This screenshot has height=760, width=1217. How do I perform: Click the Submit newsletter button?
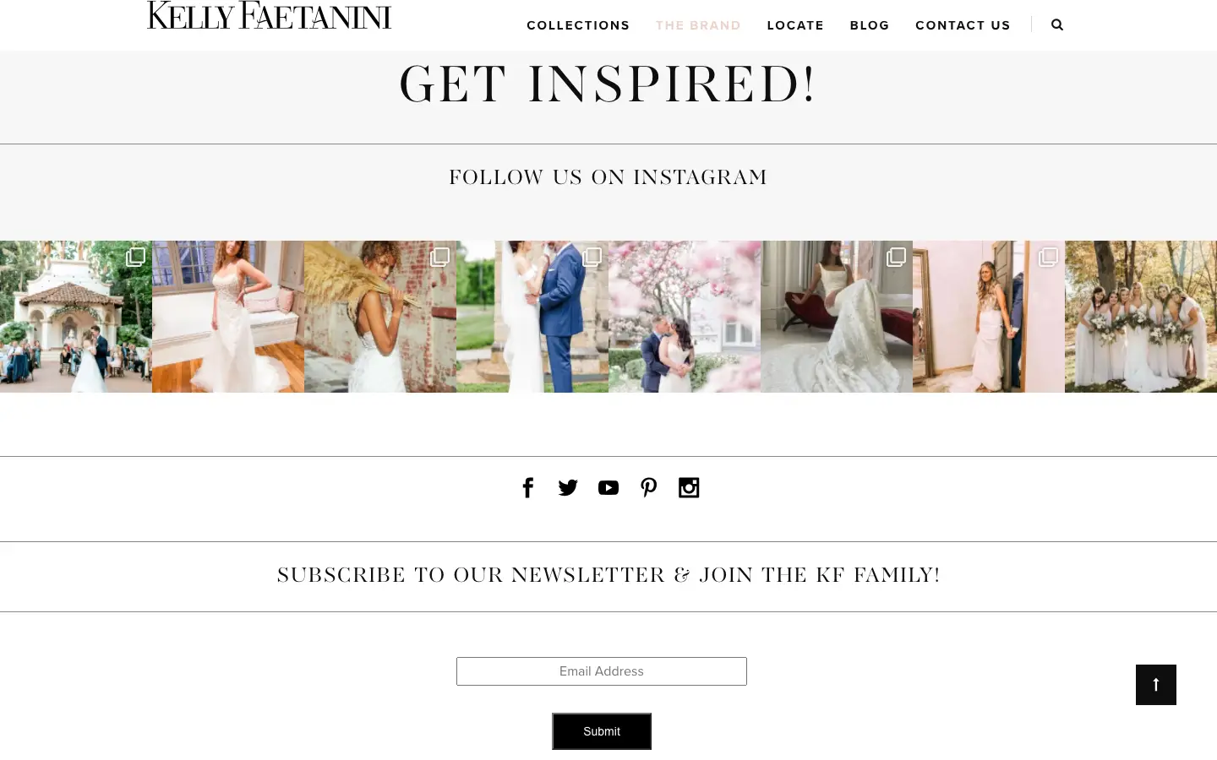pos(602,731)
